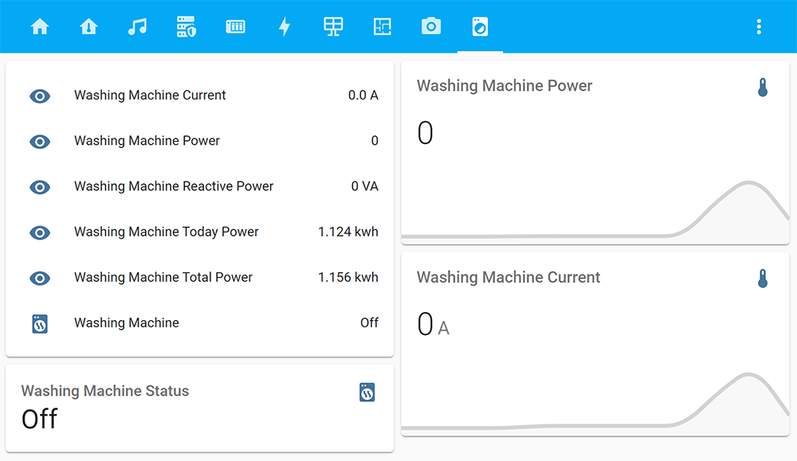
Task: Select the battery status tab
Action: pos(235,25)
